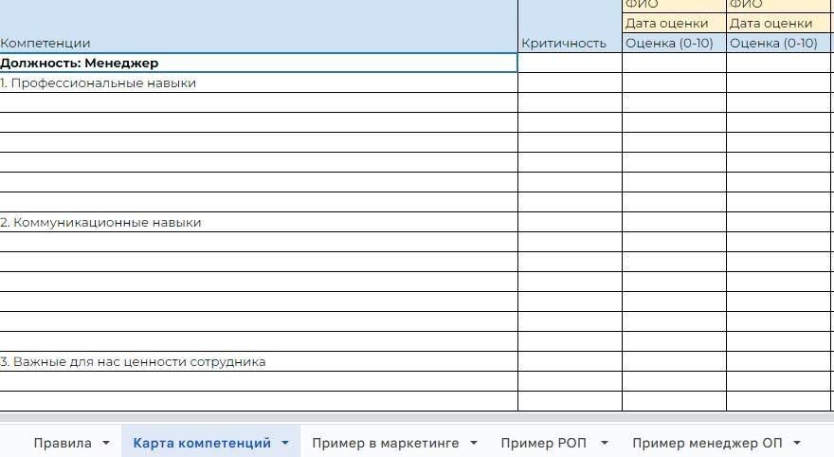Select cell 1. Профессиональные навыки
834x457 pixels.
259,83
